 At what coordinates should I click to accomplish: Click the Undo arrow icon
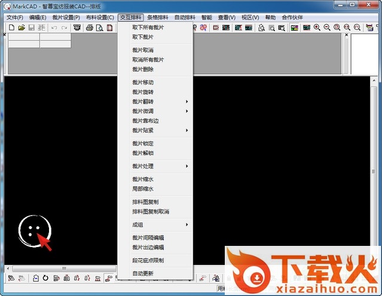54,27
